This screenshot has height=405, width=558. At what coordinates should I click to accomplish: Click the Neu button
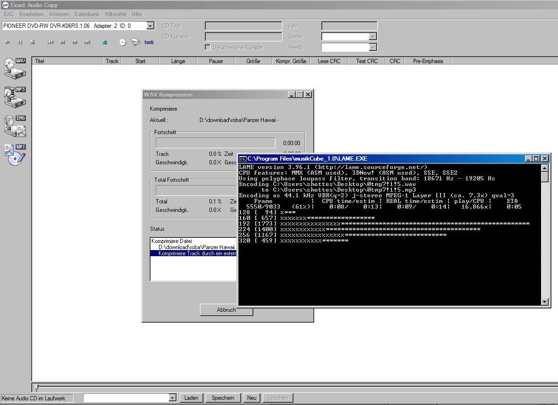[251, 398]
